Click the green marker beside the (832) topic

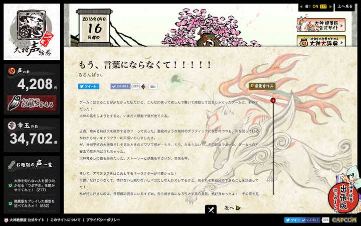tap(10, 203)
